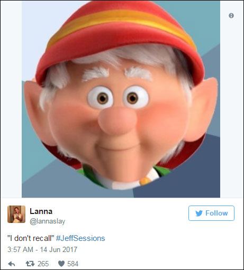Reply to the tweet using arrow icon
Screen dimensions: 244x270
tap(12, 264)
